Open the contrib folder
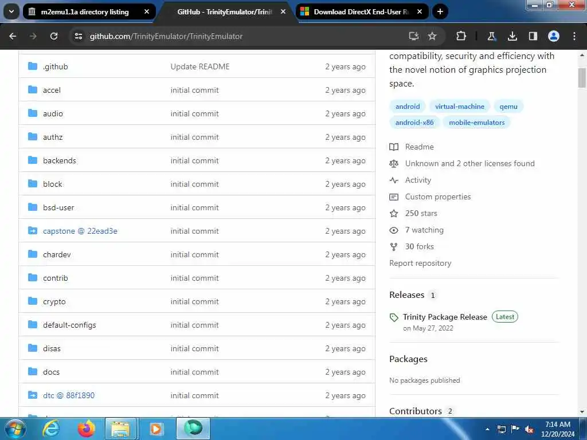 pos(56,278)
